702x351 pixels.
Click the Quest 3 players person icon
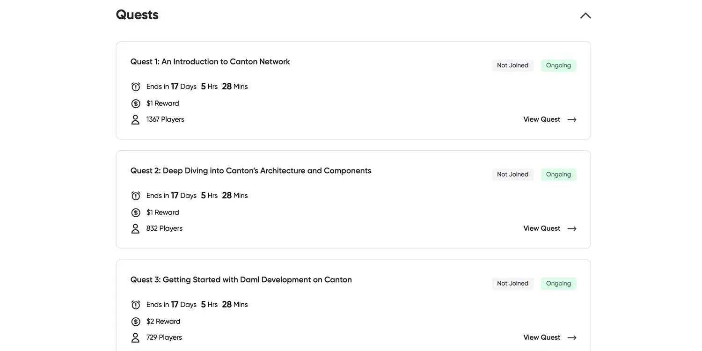click(x=136, y=338)
